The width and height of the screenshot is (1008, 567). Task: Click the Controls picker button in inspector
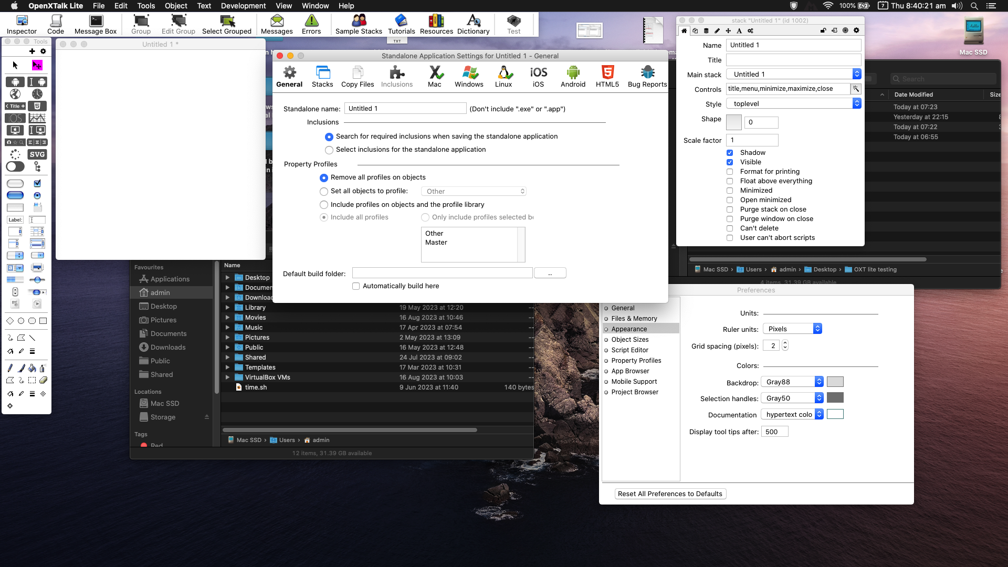pos(856,89)
